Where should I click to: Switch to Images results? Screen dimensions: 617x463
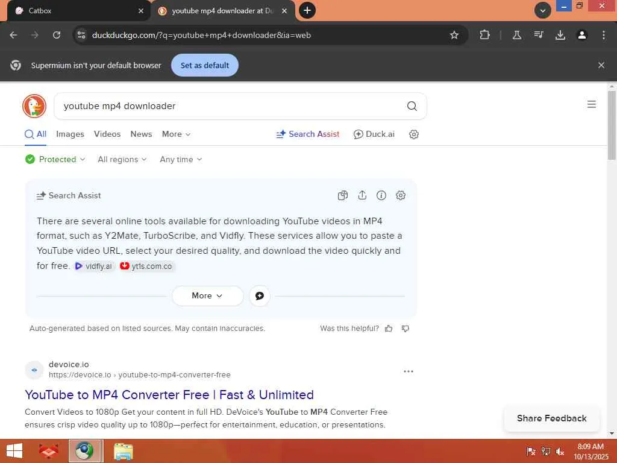click(x=70, y=134)
